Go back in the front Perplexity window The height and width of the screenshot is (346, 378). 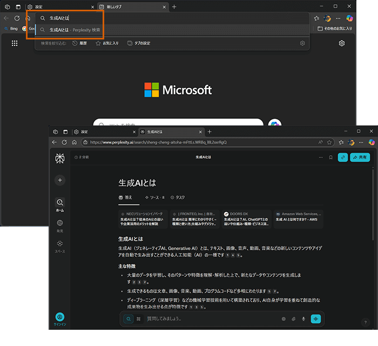(55, 142)
